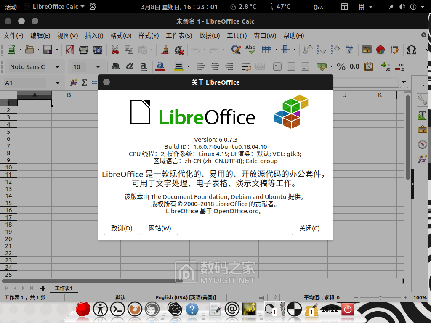Toggle Wrap Text button
431x323 pixels.
[x=246, y=66]
